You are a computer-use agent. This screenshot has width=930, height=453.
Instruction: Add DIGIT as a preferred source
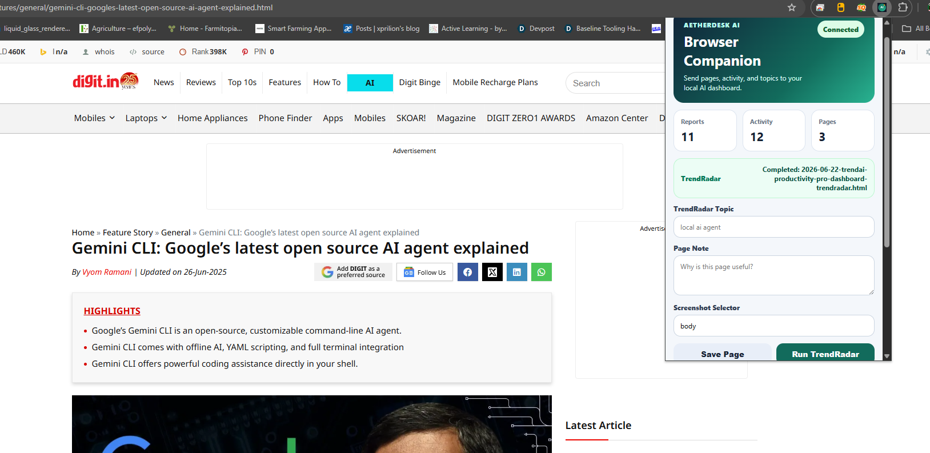[x=354, y=272]
